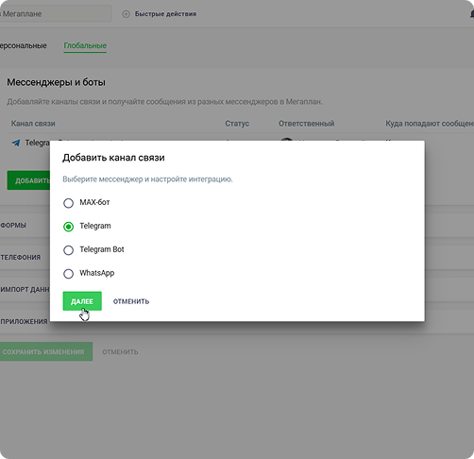474x459 pixels.
Task: Expand the ПРИЛОЖЕНИЯ section
Action: tap(24, 322)
